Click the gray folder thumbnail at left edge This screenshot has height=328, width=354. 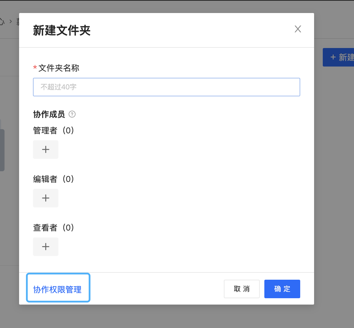point(2,150)
